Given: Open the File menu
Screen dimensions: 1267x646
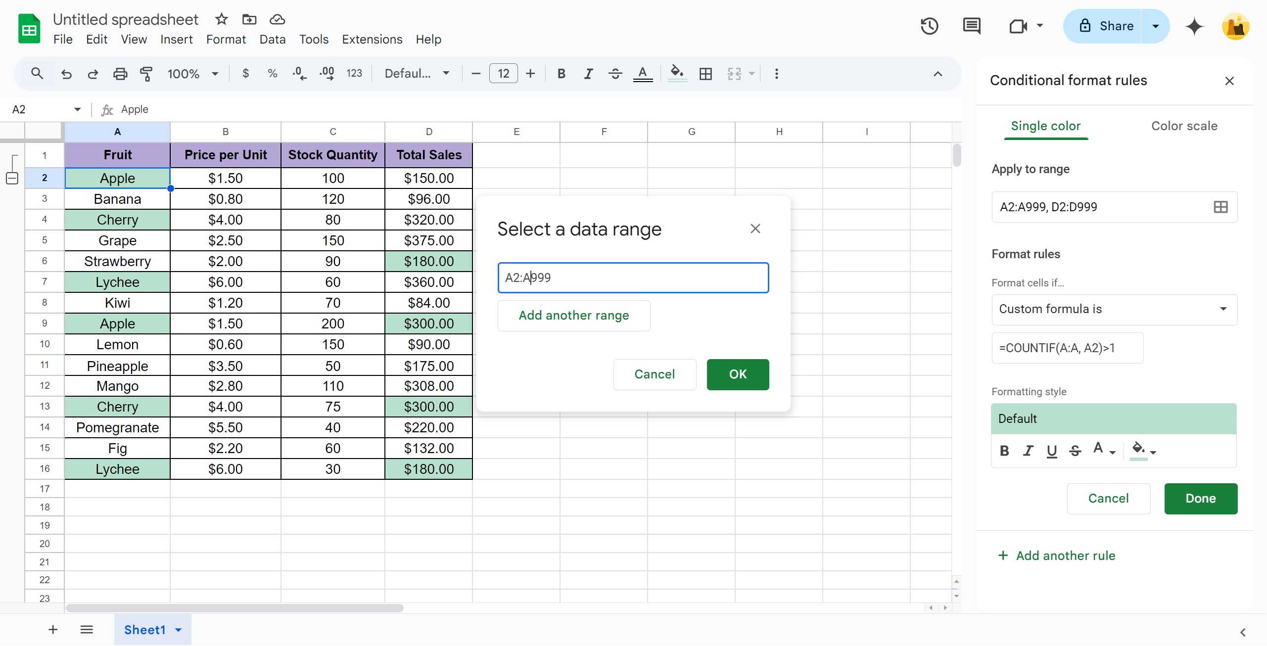Looking at the screenshot, I should coord(63,39).
